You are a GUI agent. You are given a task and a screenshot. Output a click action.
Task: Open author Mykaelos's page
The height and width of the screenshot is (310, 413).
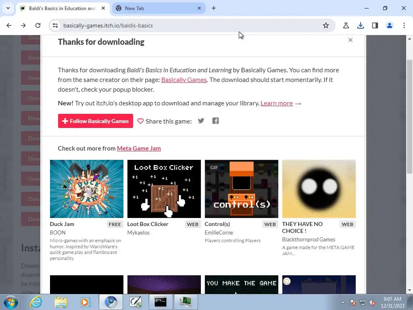[138, 233]
